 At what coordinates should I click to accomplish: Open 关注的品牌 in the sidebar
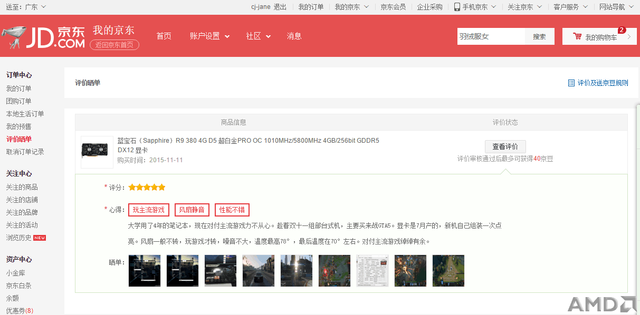click(x=22, y=212)
